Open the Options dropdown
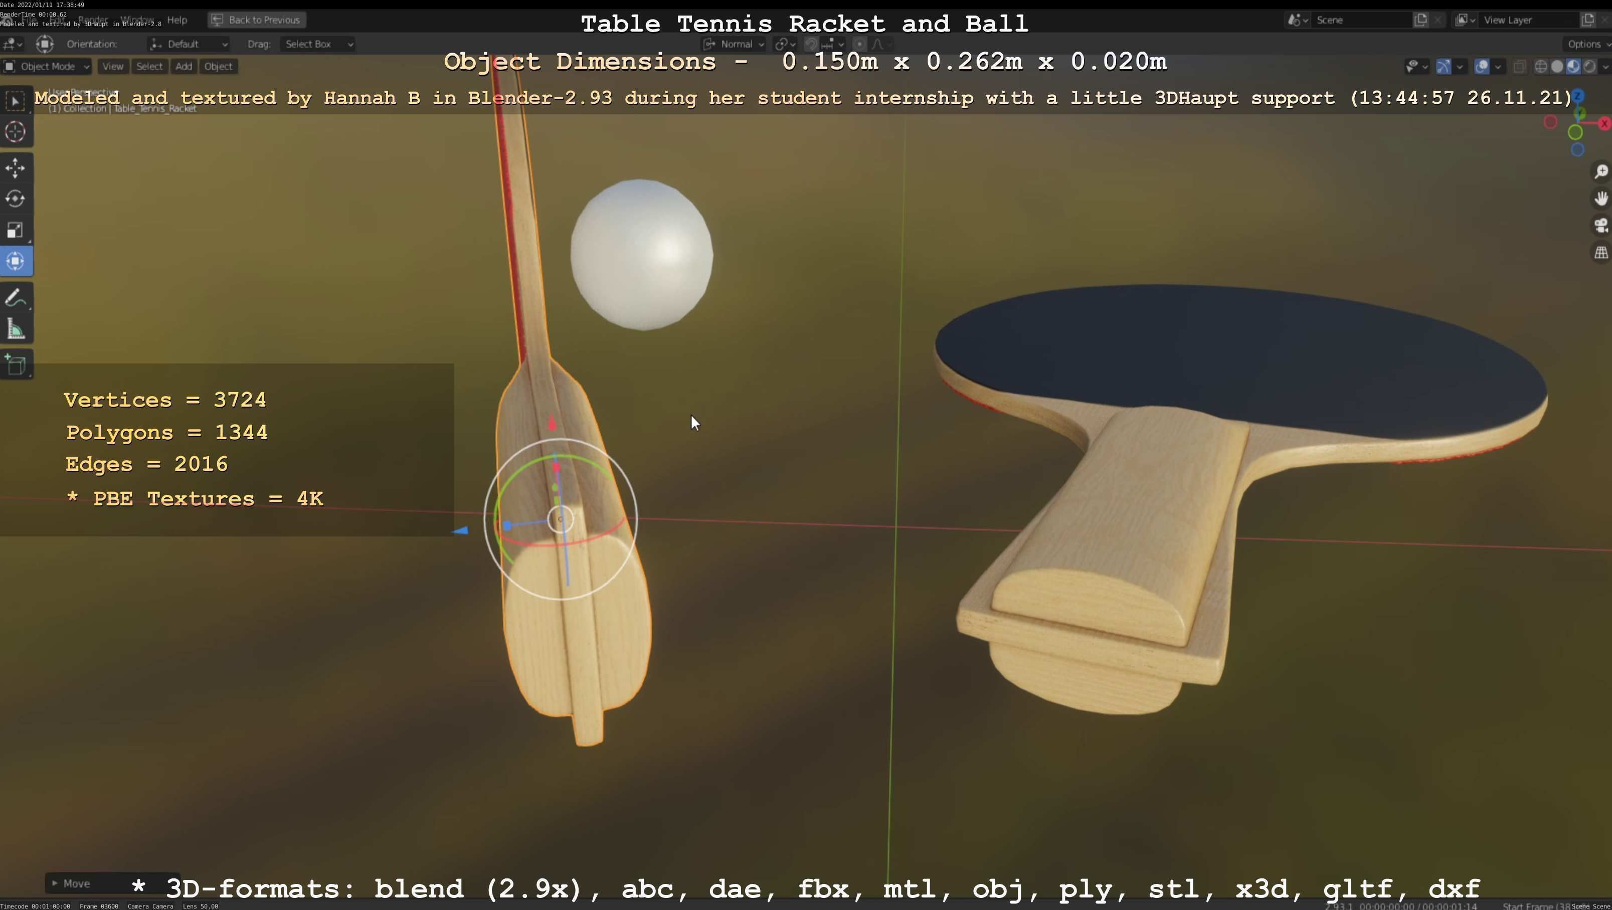The width and height of the screenshot is (1612, 910). pyautogui.click(x=1587, y=44)
